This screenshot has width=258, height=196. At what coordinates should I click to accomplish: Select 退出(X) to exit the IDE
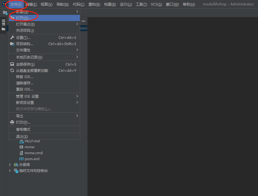click(22, 137)
